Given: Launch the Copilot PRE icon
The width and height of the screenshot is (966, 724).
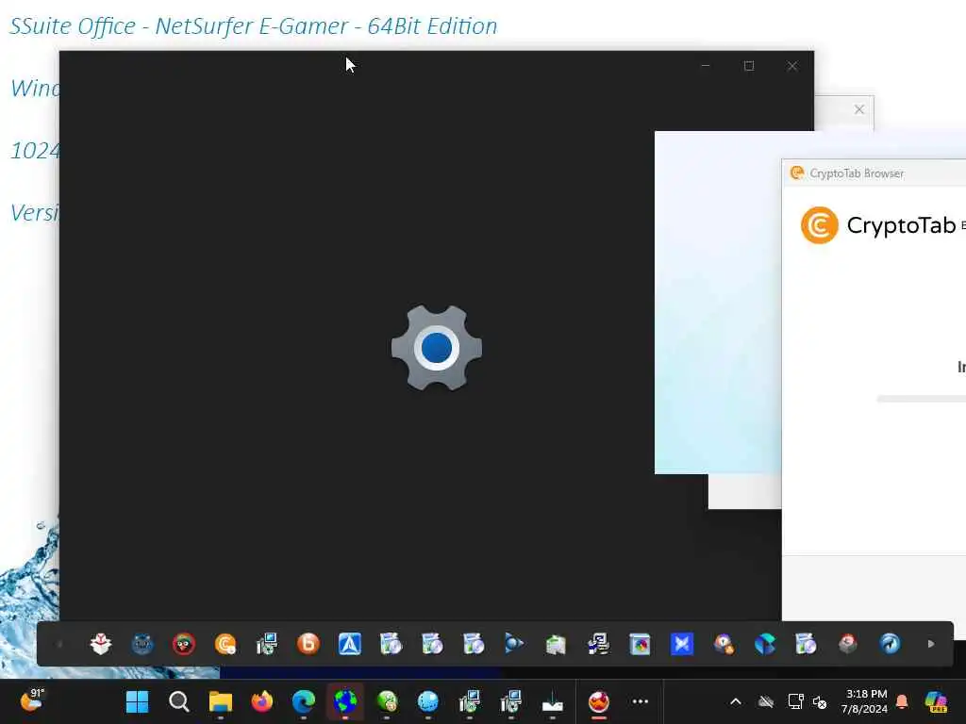Looking at the screenshot, I should click(x=935, y=701).
